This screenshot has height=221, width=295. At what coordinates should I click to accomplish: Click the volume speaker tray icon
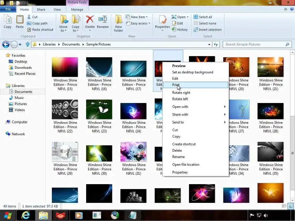pos(266,215)
